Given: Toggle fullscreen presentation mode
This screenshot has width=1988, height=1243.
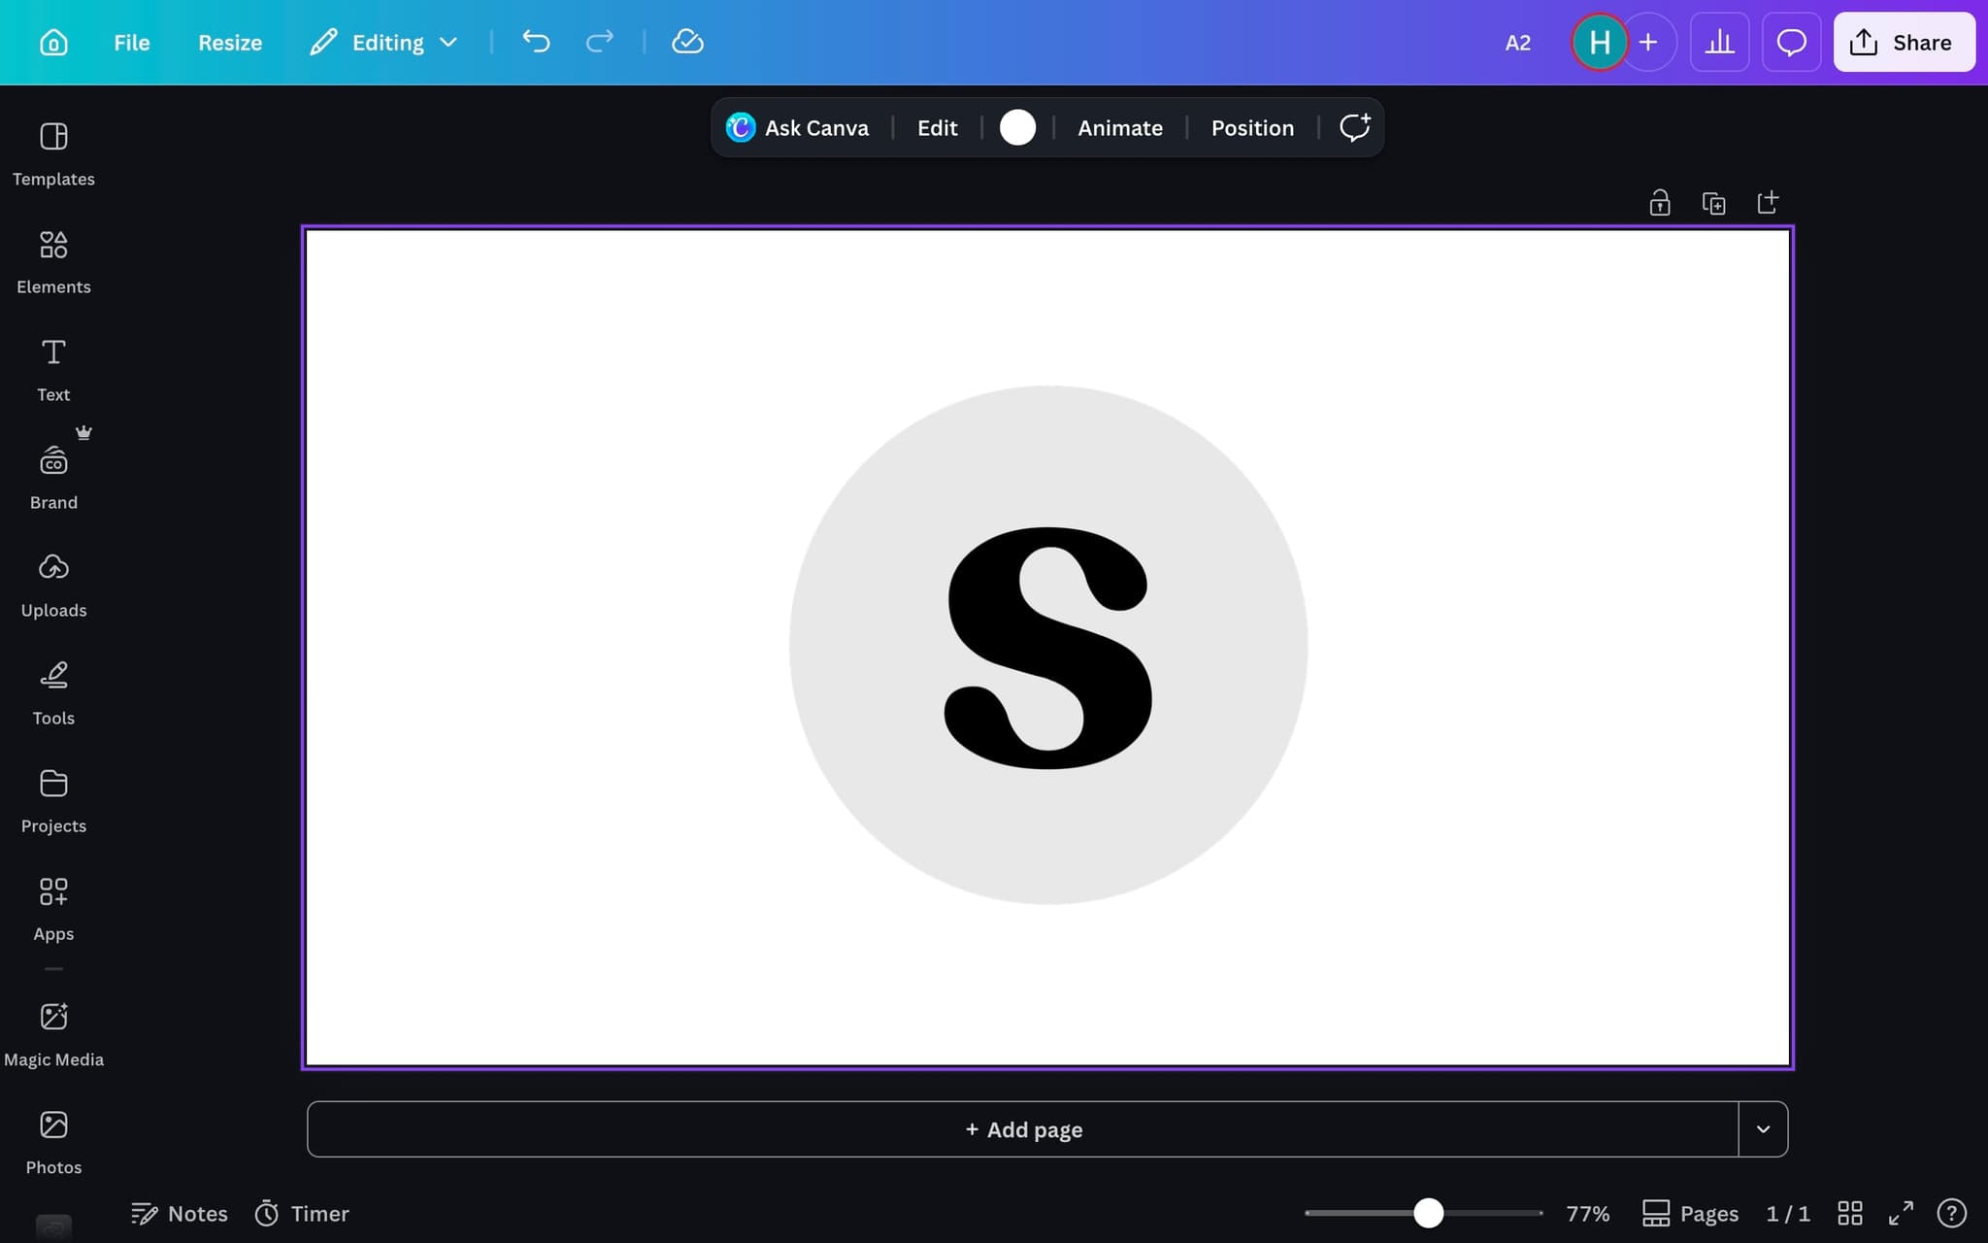Looking at the screenshot, I should coord(1901,1213).
